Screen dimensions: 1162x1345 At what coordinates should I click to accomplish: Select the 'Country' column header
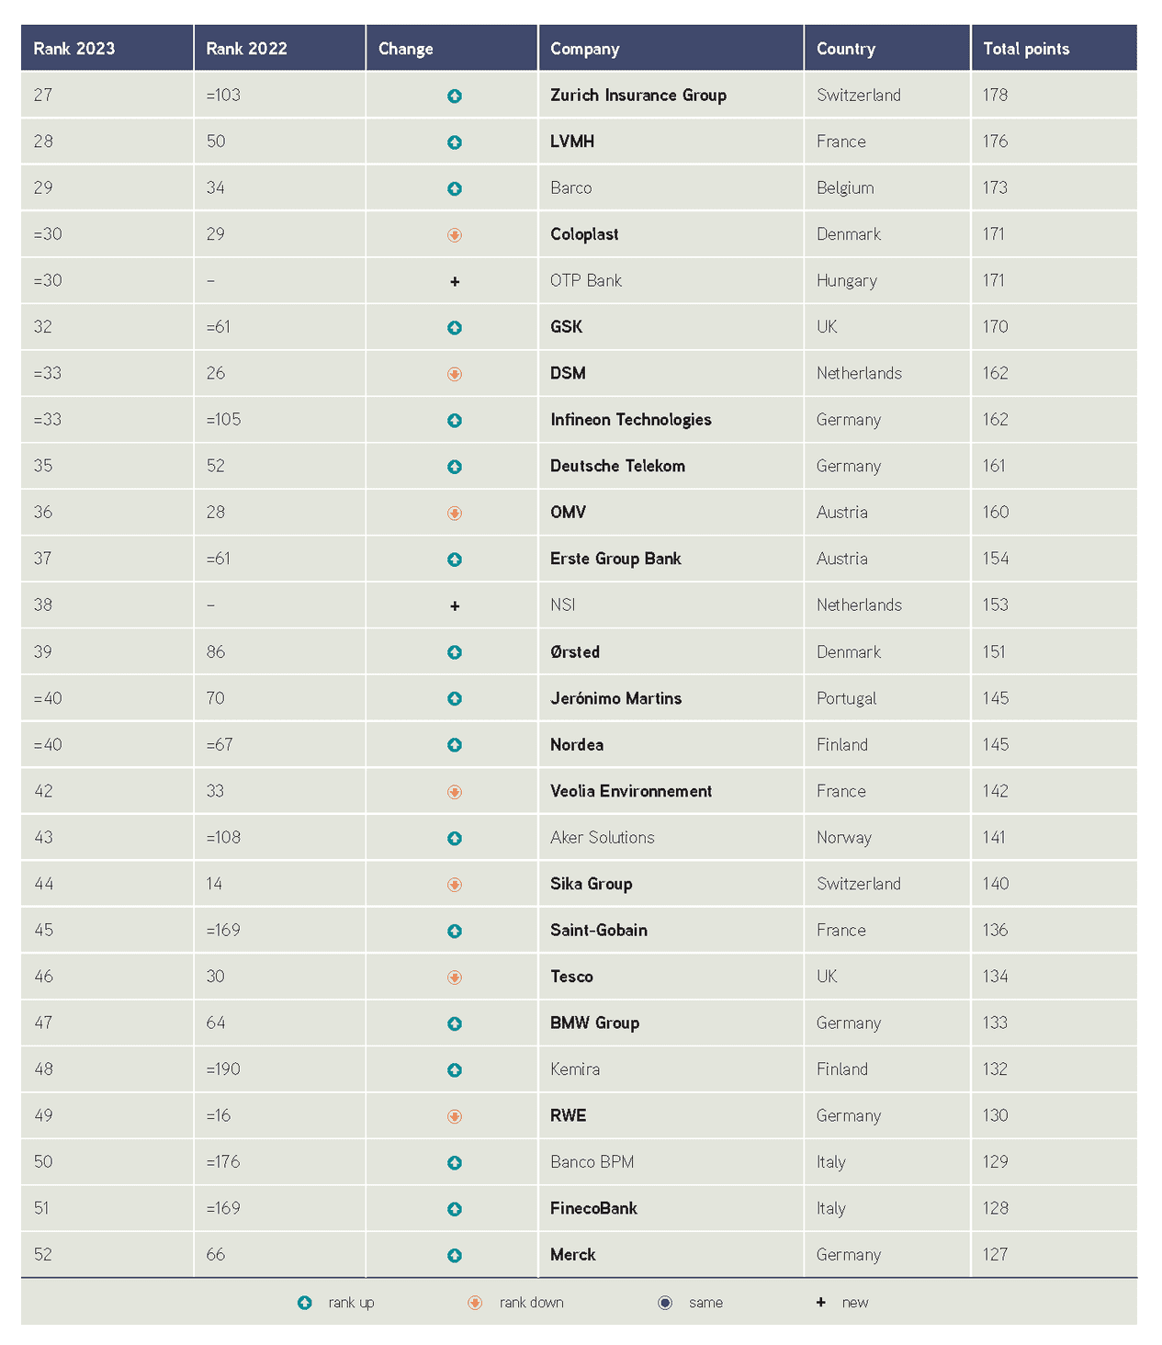846,49
